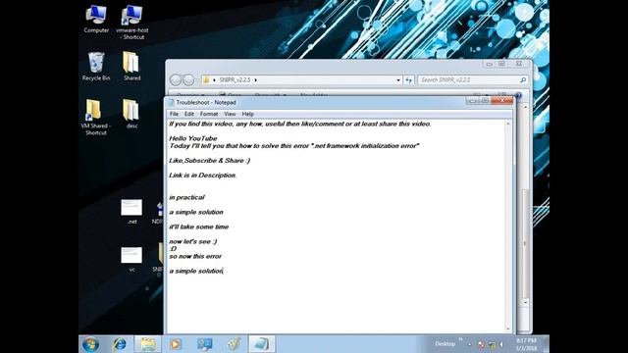
Task: Click the line 'in practical'
Action: 186,197
